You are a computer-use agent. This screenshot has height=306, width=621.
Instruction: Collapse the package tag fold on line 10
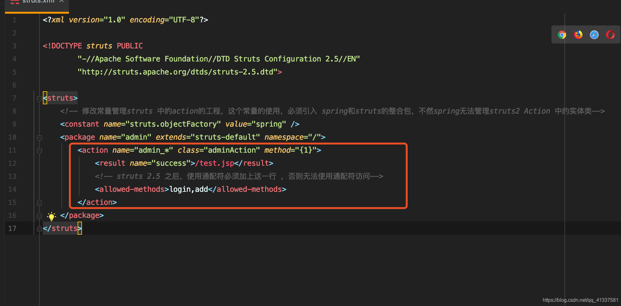(x=39, y=137)
